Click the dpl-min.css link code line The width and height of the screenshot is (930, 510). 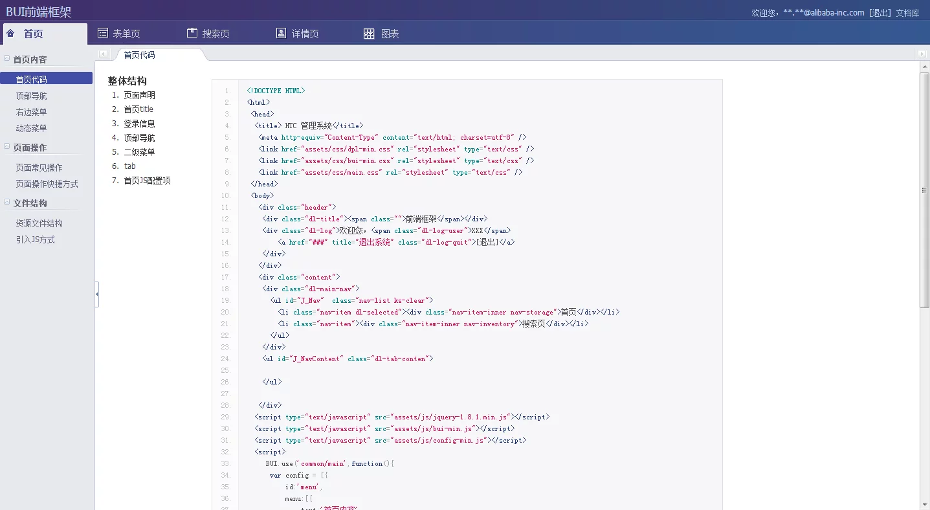tap(396, 149)
